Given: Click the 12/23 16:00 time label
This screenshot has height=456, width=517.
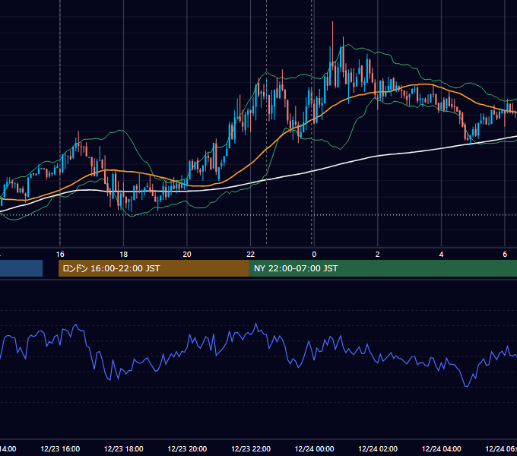Looking at the screenshot, I should (x=60, y=448).
